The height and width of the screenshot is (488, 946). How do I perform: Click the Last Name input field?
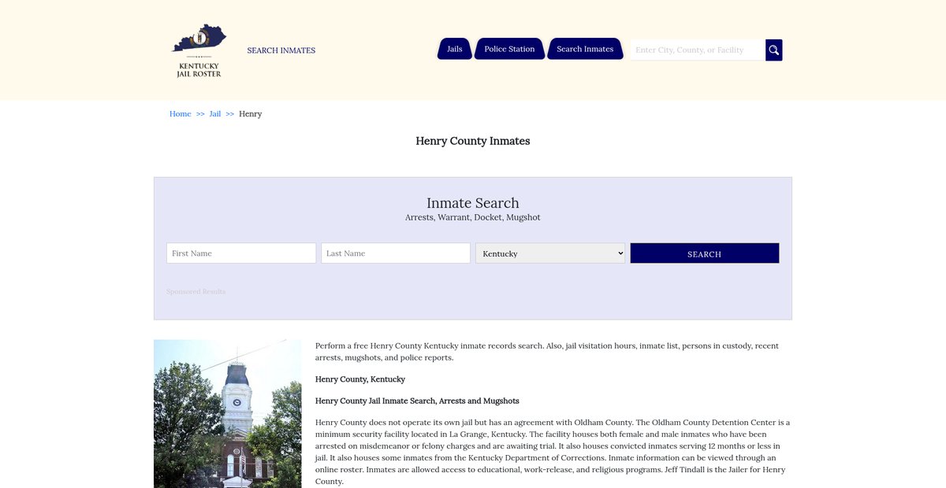click(x=396, y=253)
